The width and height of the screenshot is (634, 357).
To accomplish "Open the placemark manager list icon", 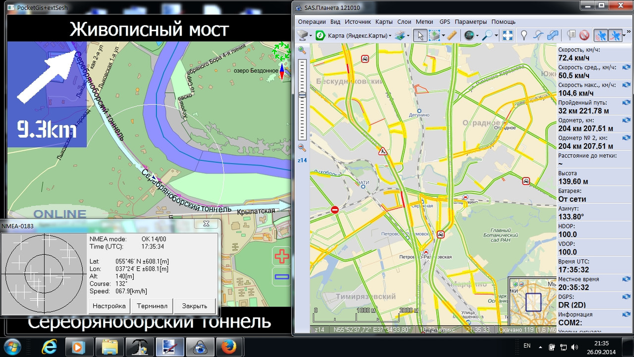I will (571, 35).
